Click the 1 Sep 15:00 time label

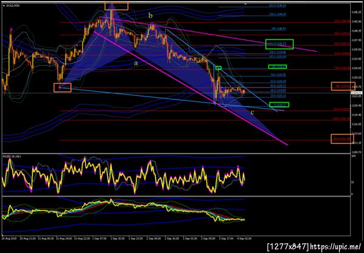coord(119,238)
